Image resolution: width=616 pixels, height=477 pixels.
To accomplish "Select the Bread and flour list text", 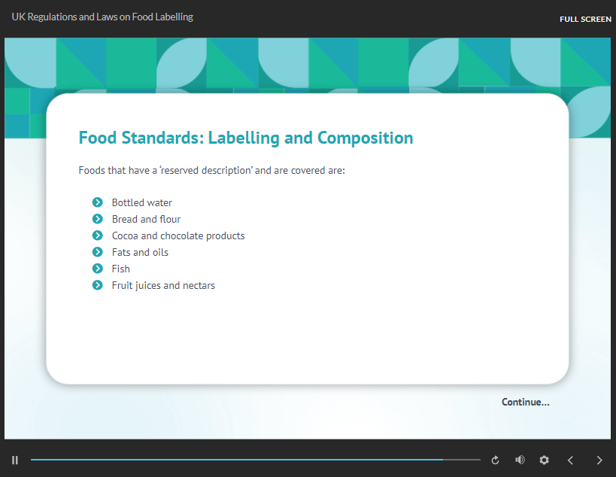I will click(x=146, y=219).
